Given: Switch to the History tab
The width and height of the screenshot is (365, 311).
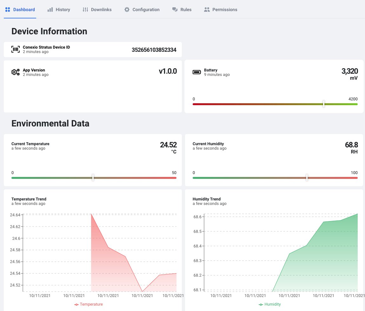Looking at the screenshot, I should (x=59, y=10).
